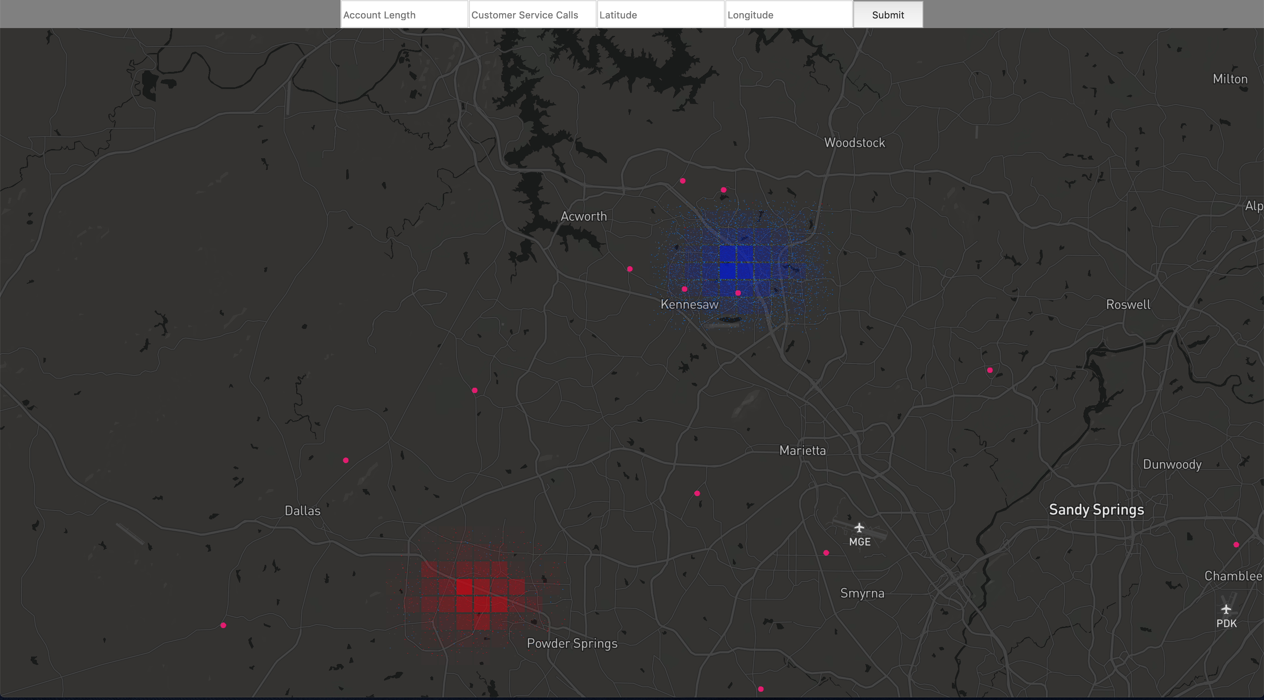Click the pink dot just above Kennesaw label
The image size is (1264, 700).
coord(685,289)
